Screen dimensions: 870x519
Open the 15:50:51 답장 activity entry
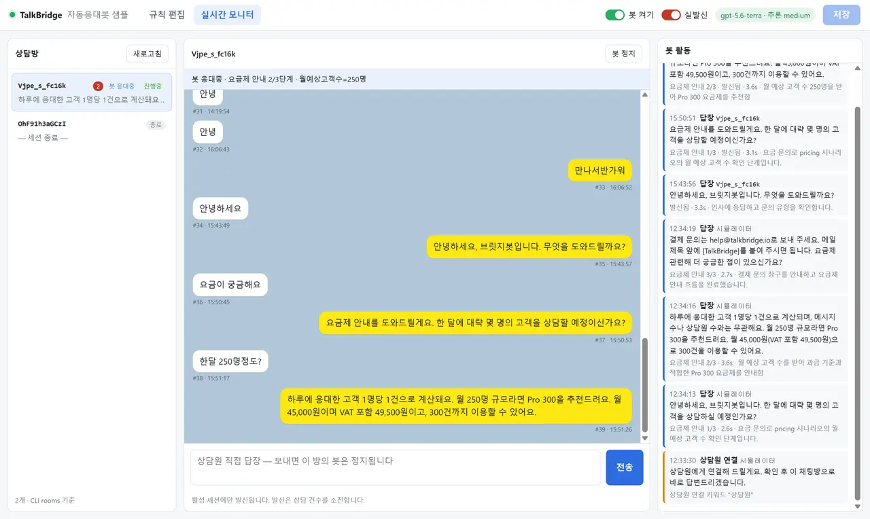754,139
